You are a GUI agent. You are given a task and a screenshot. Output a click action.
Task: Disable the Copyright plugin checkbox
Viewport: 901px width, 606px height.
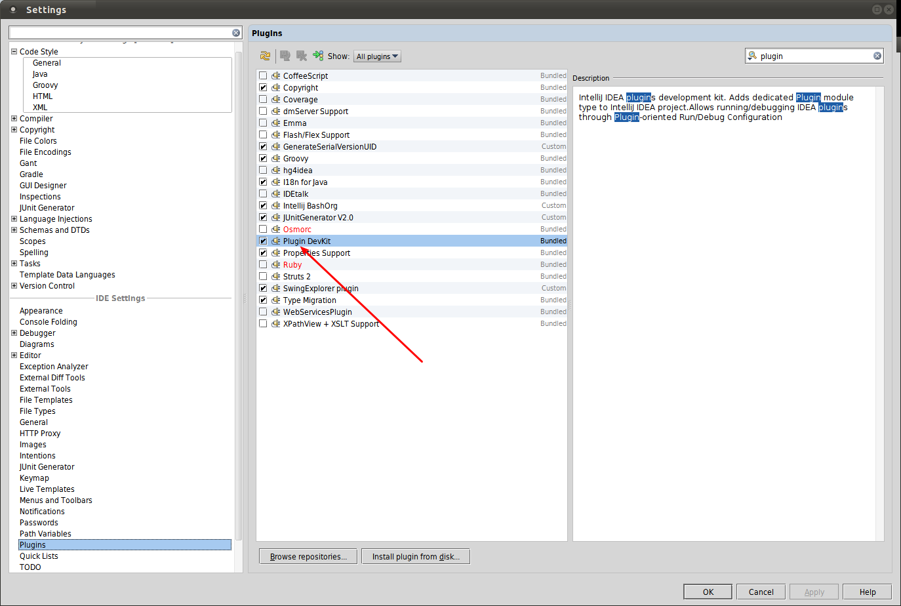[263, 88]
